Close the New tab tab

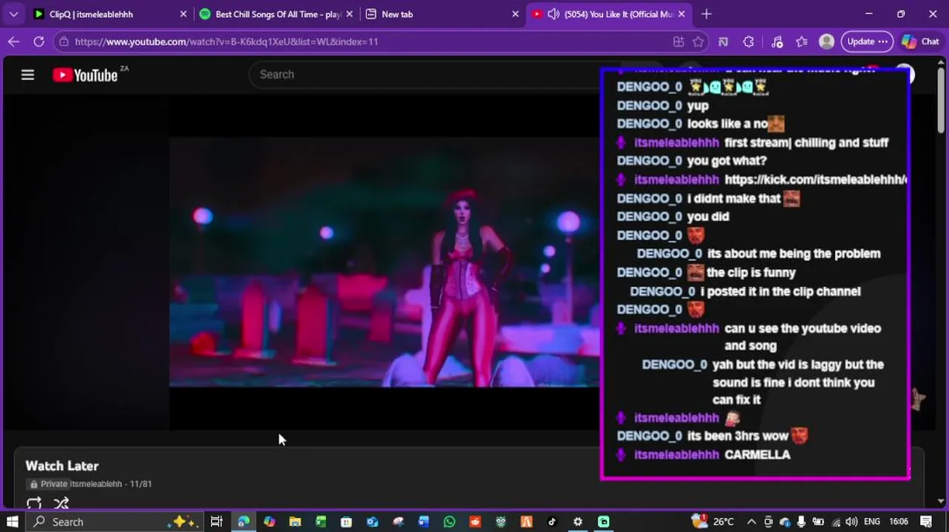(x=516, y=14)
